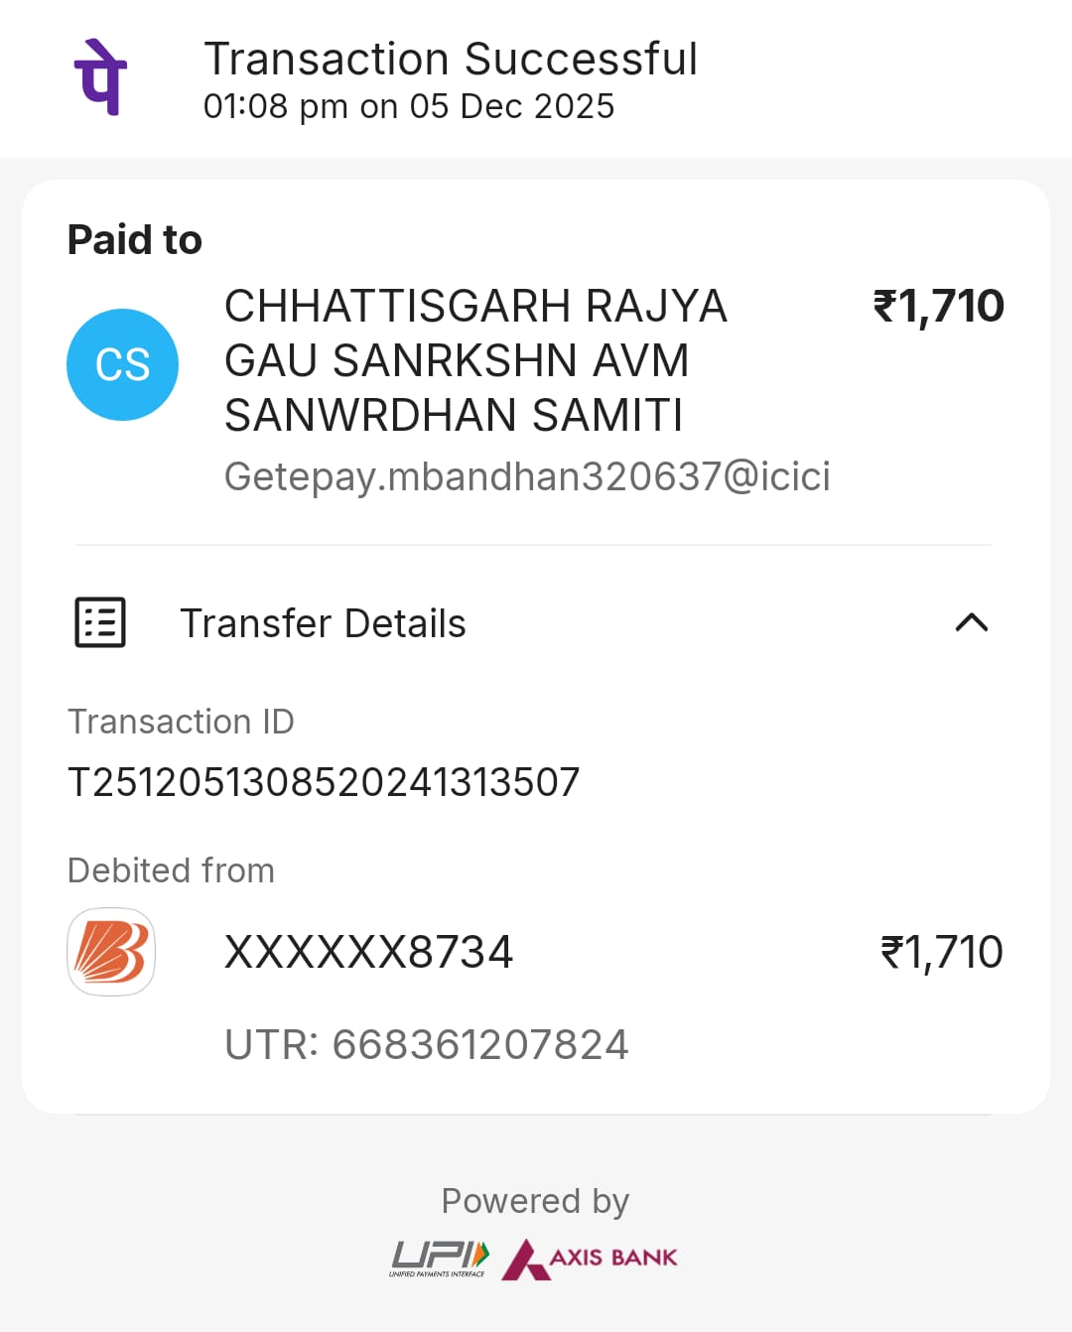Click the Transfer Details list icon
Screen dimensions: 1072x1332
[100, 622]
